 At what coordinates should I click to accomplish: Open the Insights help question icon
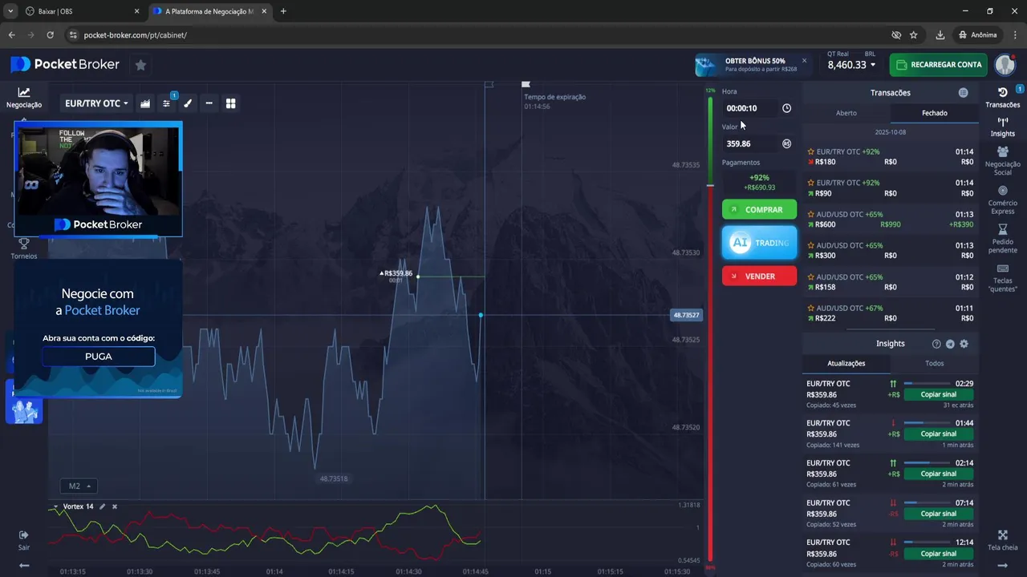(x=936, y=344)
